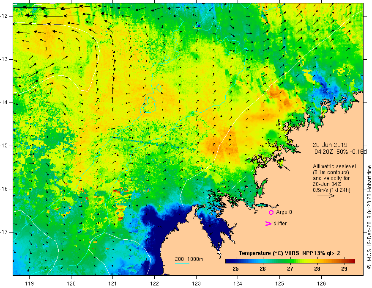Click the temperature color bar near 29
This screenshot has width=372, height=288.
[x=344, y=261]
